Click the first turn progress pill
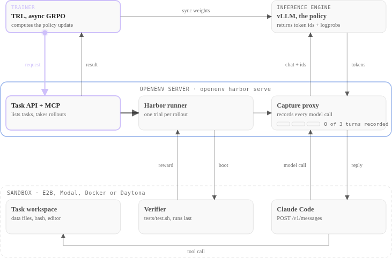This screenshot has height=258, width=392. 283,124
